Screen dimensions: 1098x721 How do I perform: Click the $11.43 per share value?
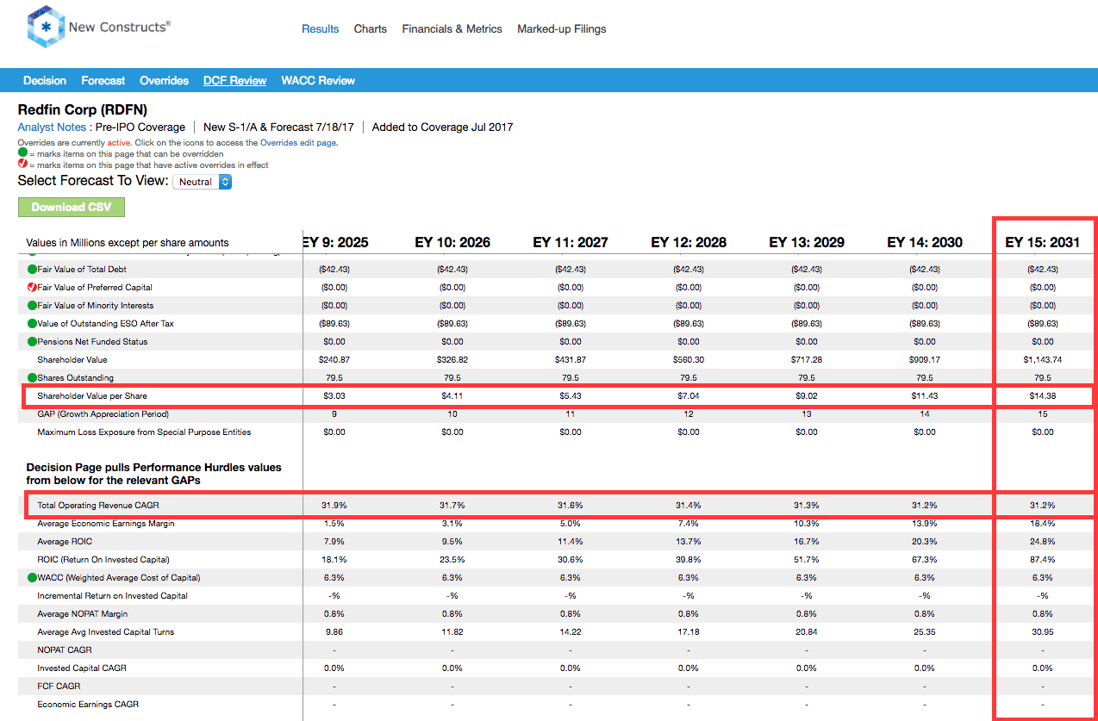pos(925,396)
